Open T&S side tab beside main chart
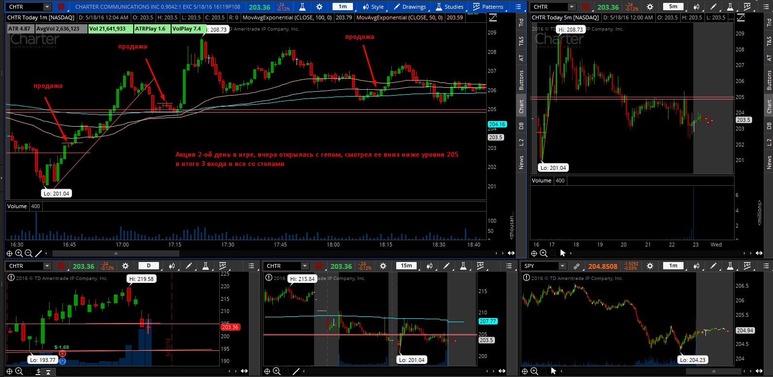This screenshot has width=773, height=377. click(521, 42)
